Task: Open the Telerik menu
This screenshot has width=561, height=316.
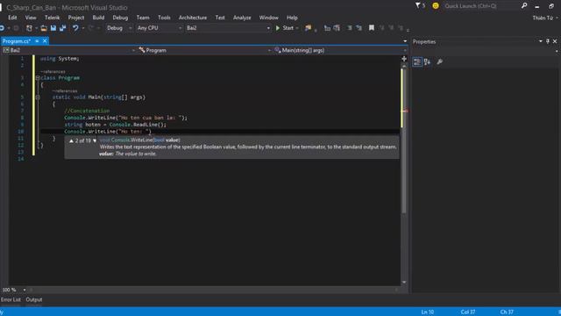Action: tap(53, 18)
